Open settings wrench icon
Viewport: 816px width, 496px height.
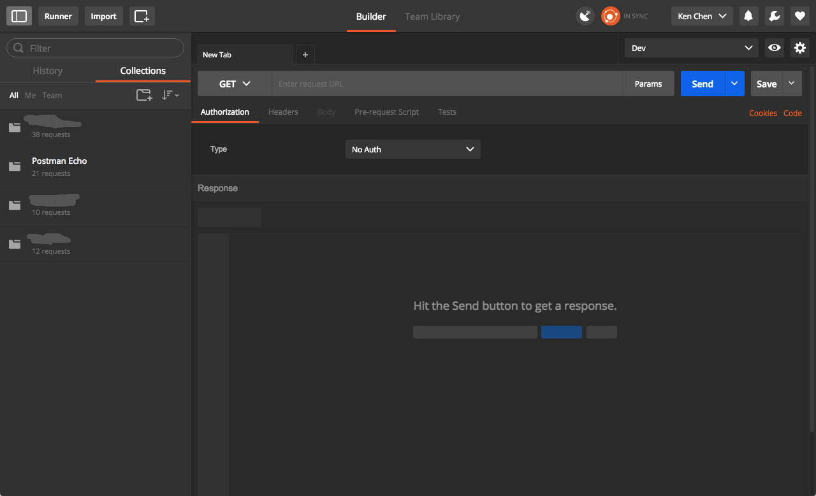point(774,16)
